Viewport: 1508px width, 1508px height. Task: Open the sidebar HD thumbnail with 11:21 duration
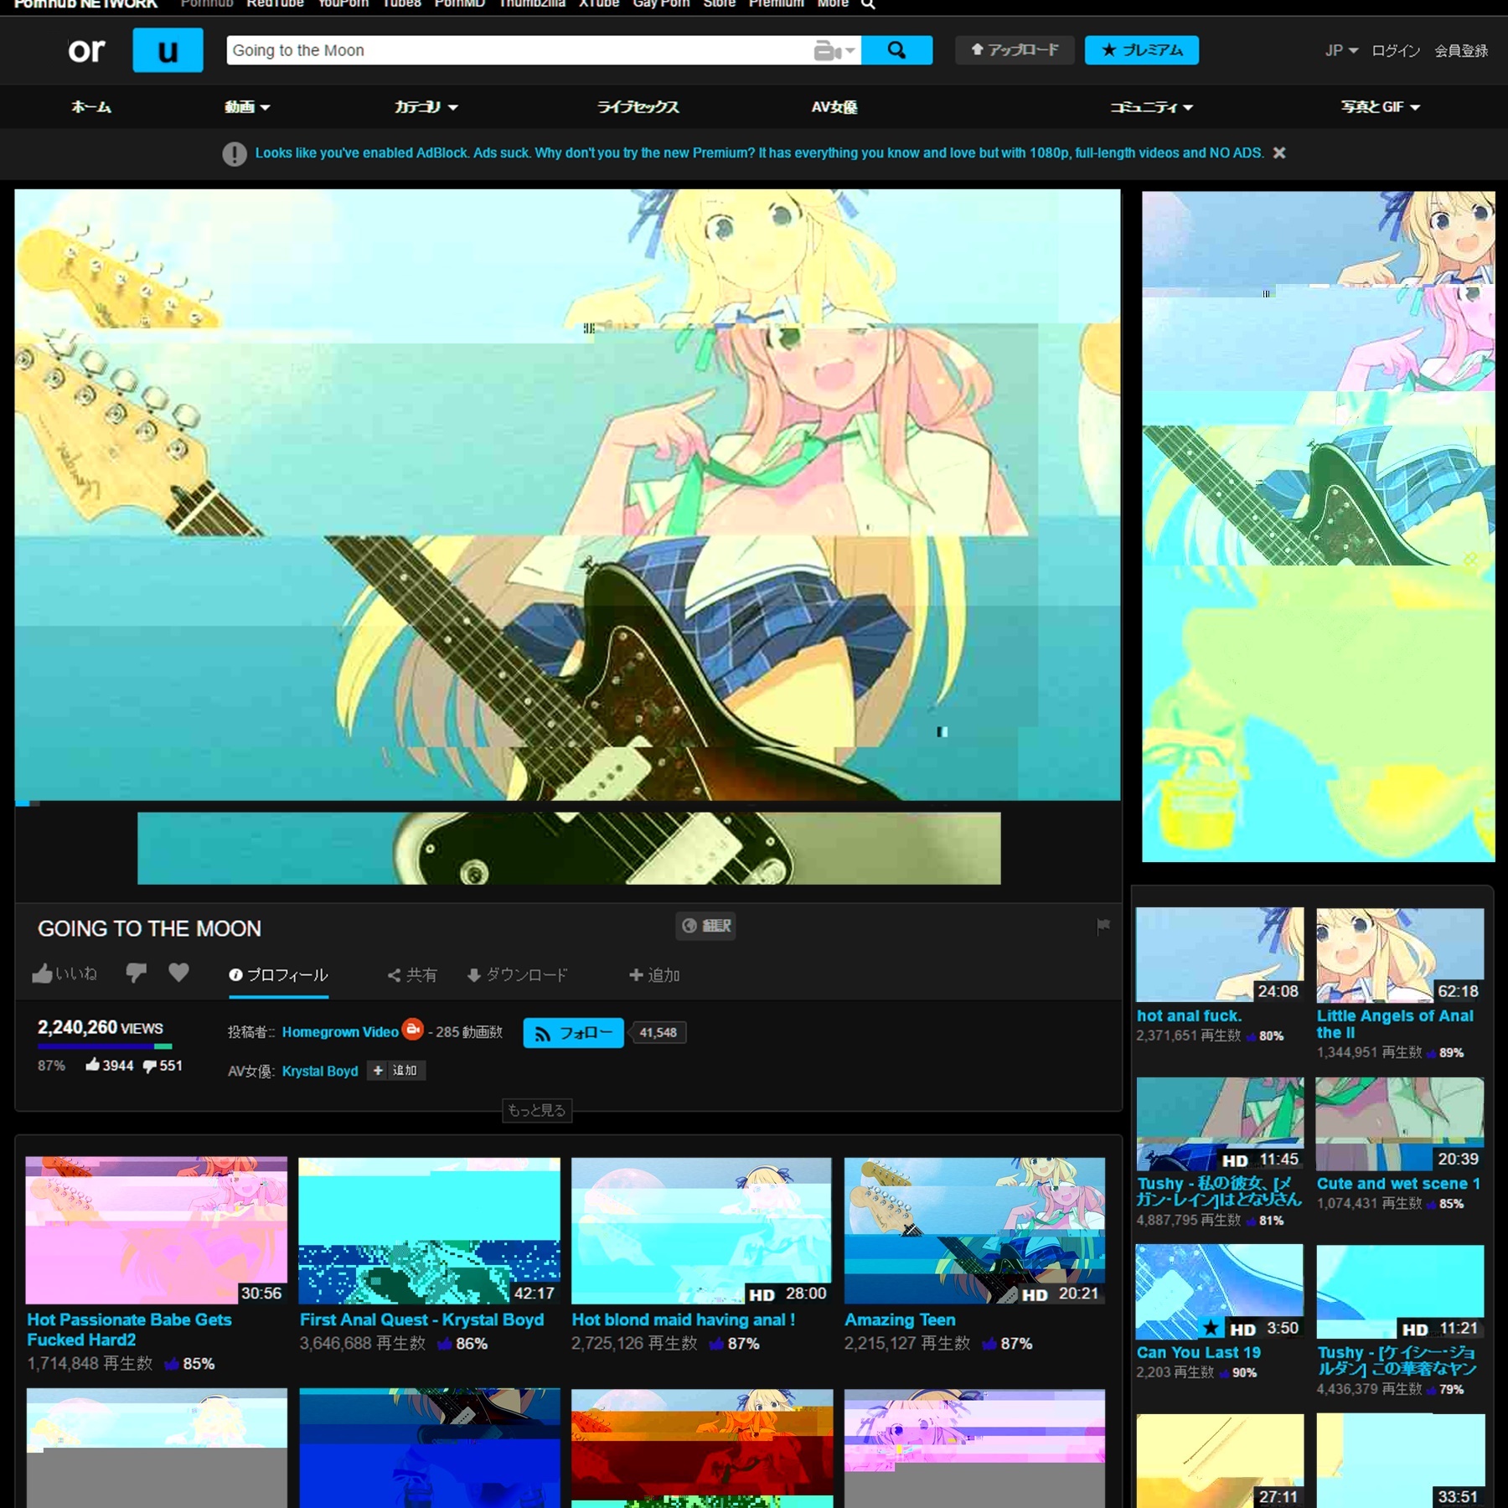(x=1400, y=1292)
